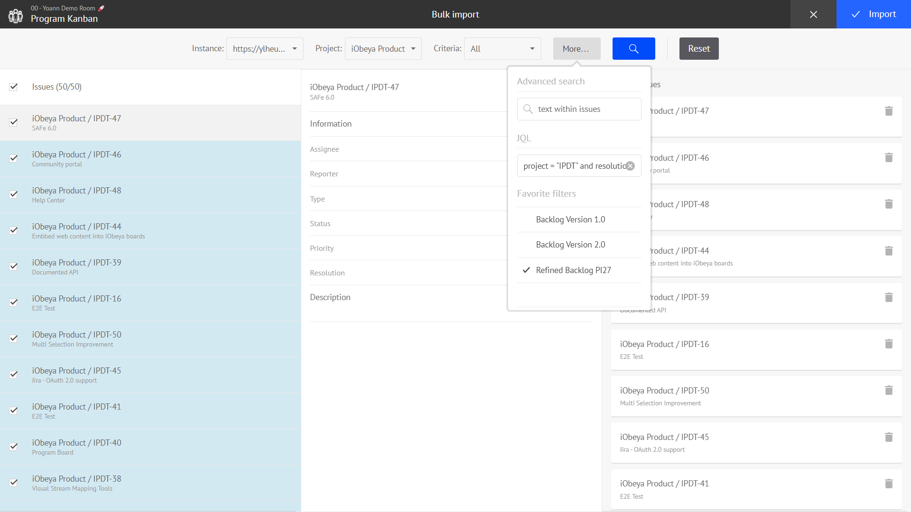Toggle the IPDT-50 Multi Selection checkbox
The height and width of the screenshot is (512, 911).
pos(13,338)
